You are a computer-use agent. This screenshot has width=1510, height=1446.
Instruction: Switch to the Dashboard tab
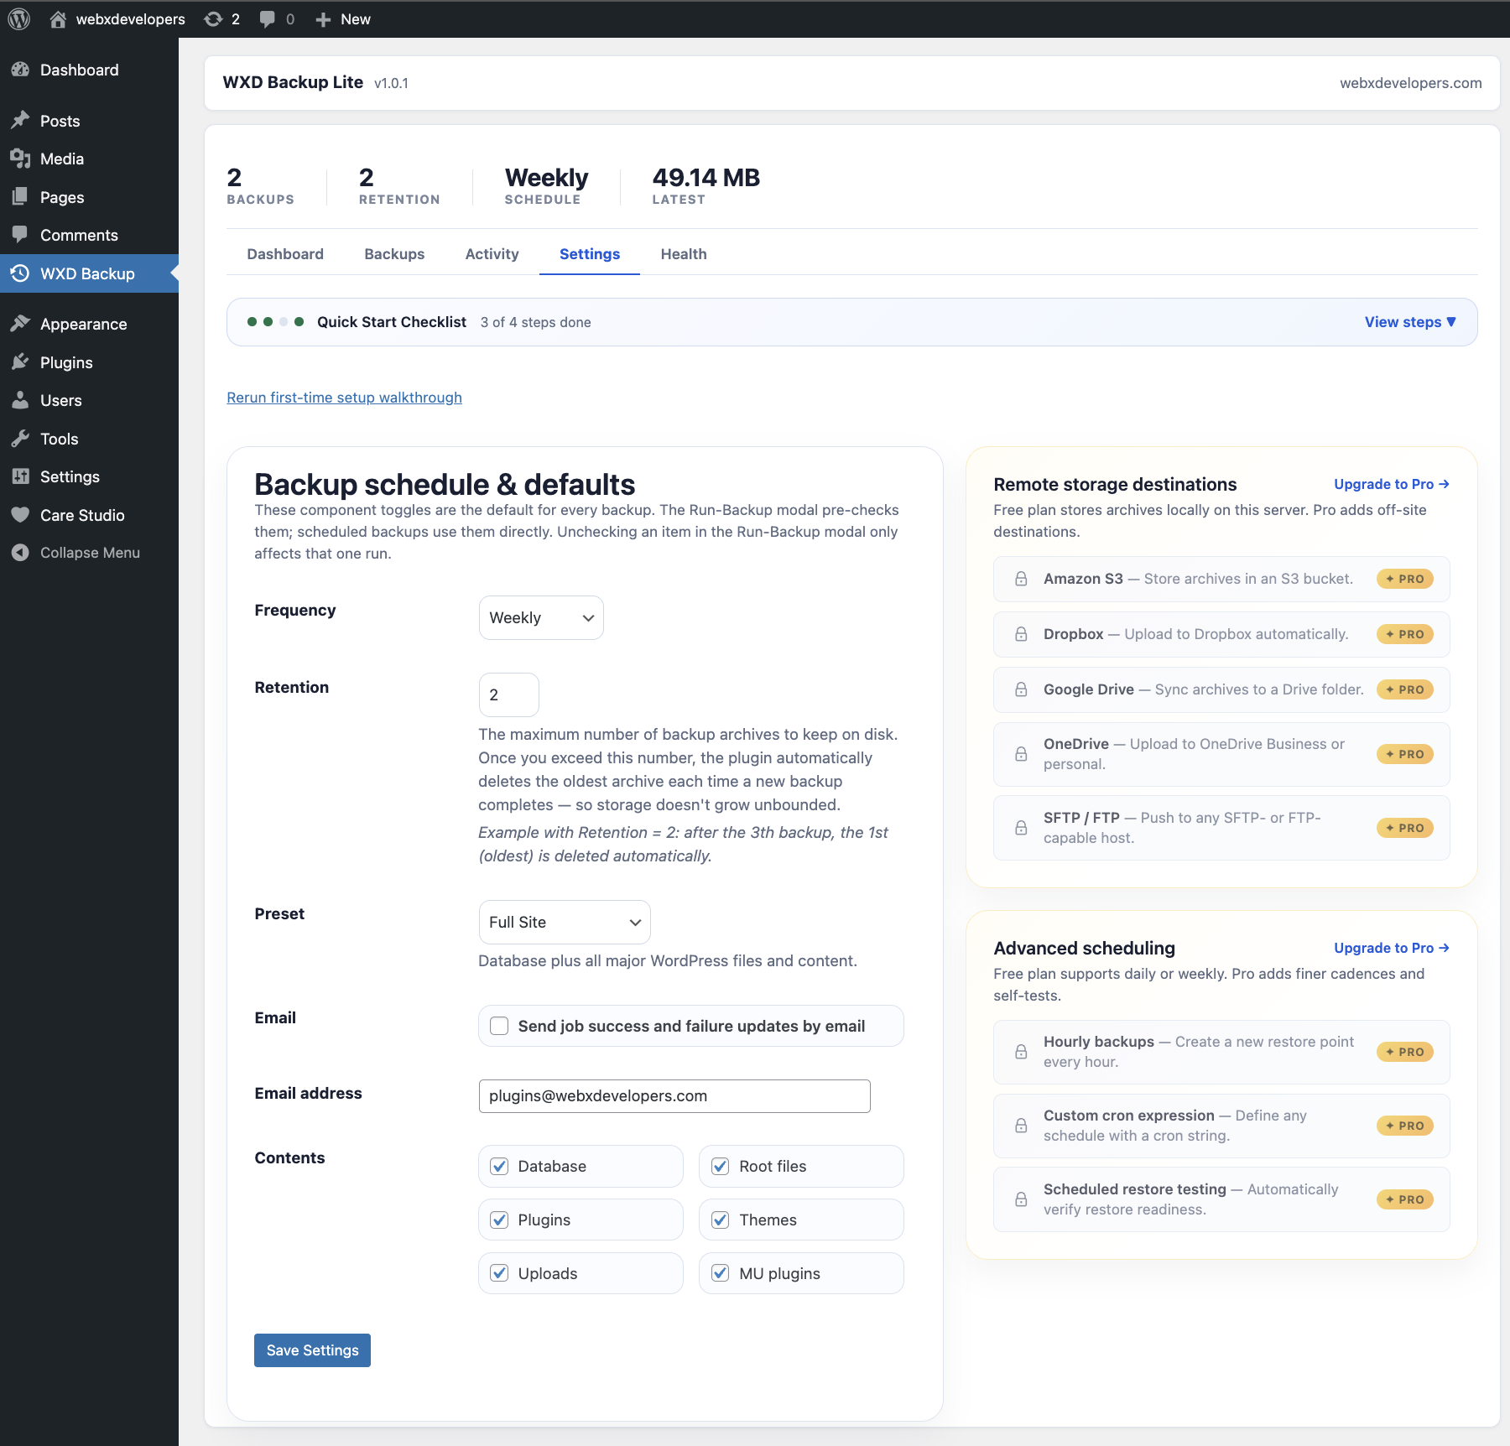pos(285,254)
